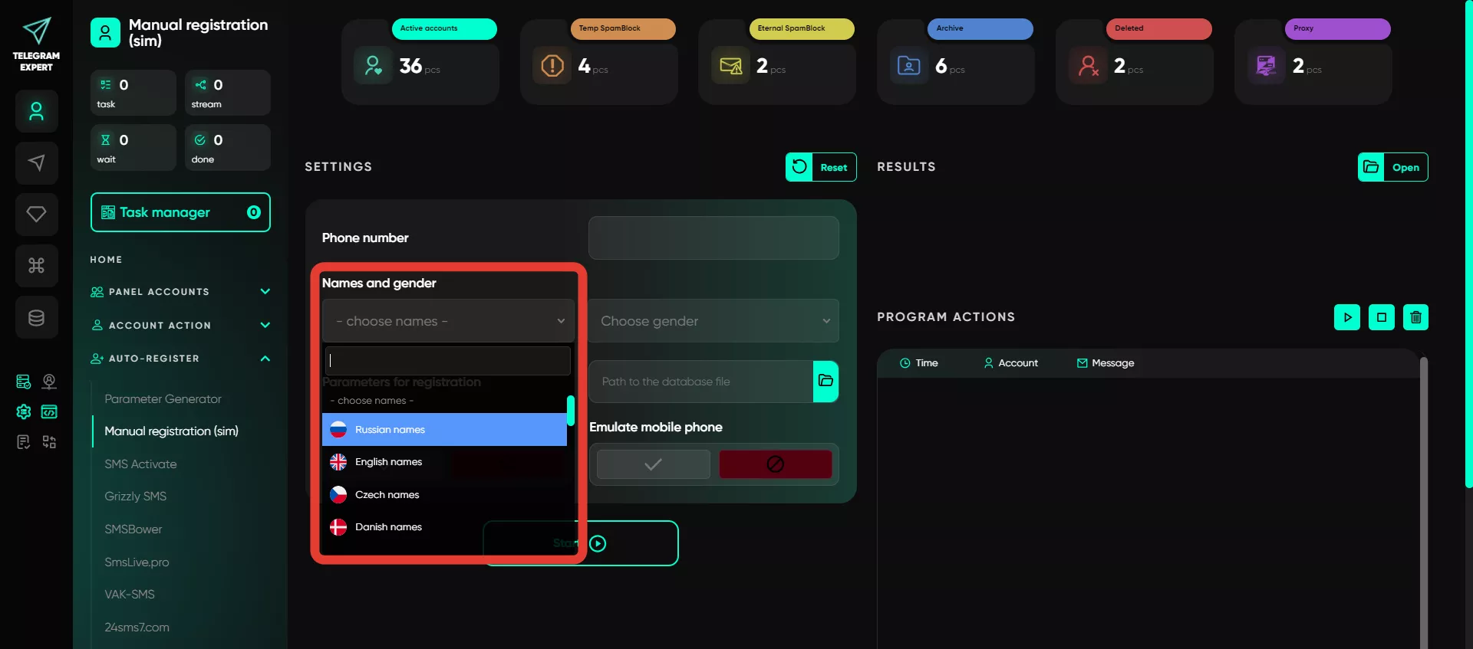Enable Emulate mobile phone with checkmark

pos(654,464)
